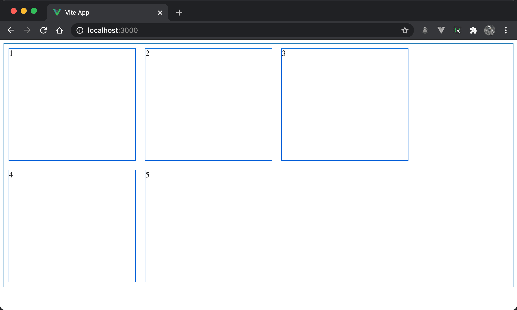Click the box labeled 5
This screenshot has width=517, height=310.
point(209,226)
